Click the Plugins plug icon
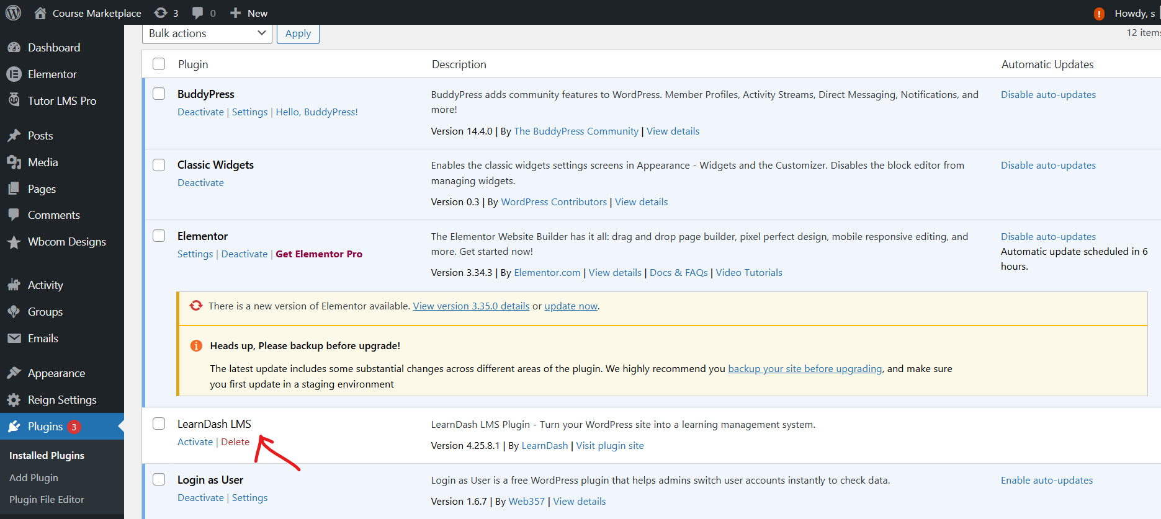Screen dimensions: 1161x519 tap(14, 427)
